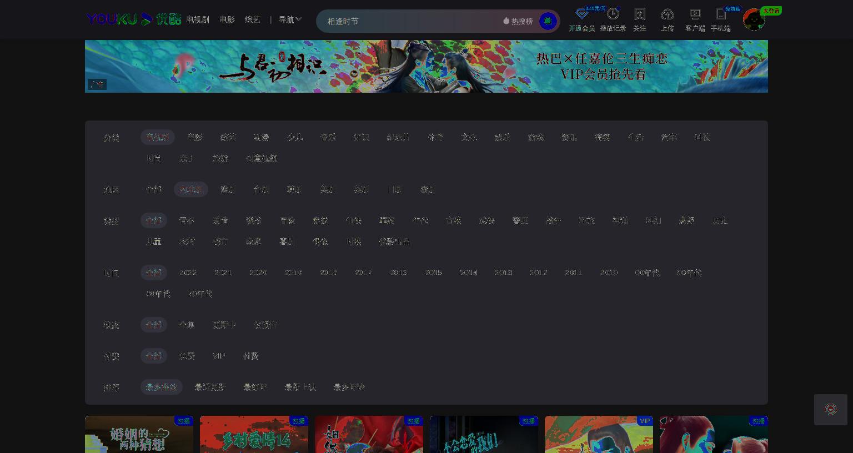The height and width of the screenshot is (453, 853).
Task: Select 动漫 in the 分类 filter row
Action: (262, 137)
